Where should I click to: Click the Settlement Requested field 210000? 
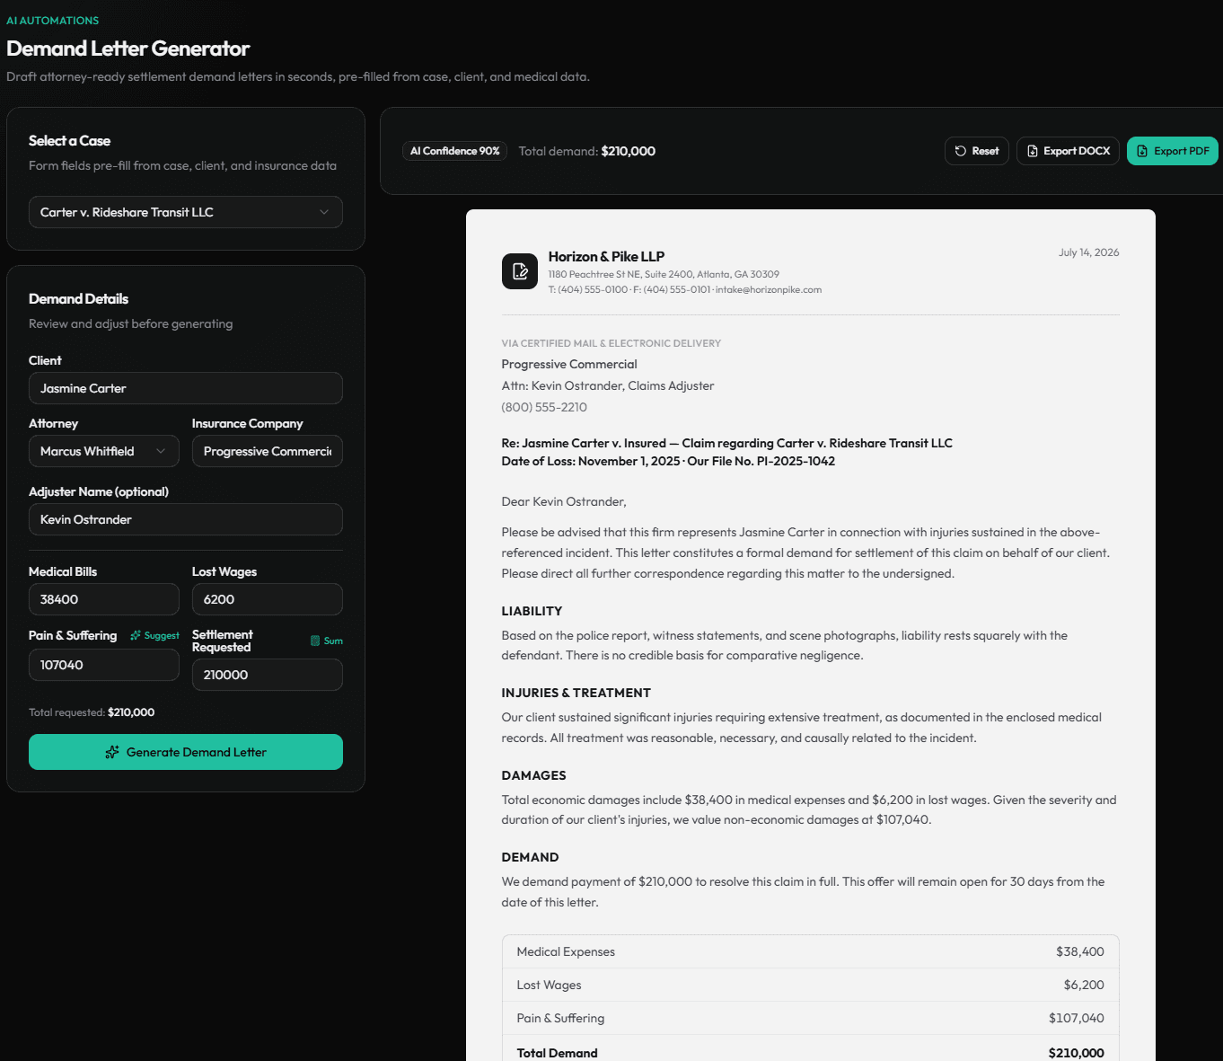[268, 675]
